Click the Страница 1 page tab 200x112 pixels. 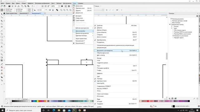[x=25, y=99]
